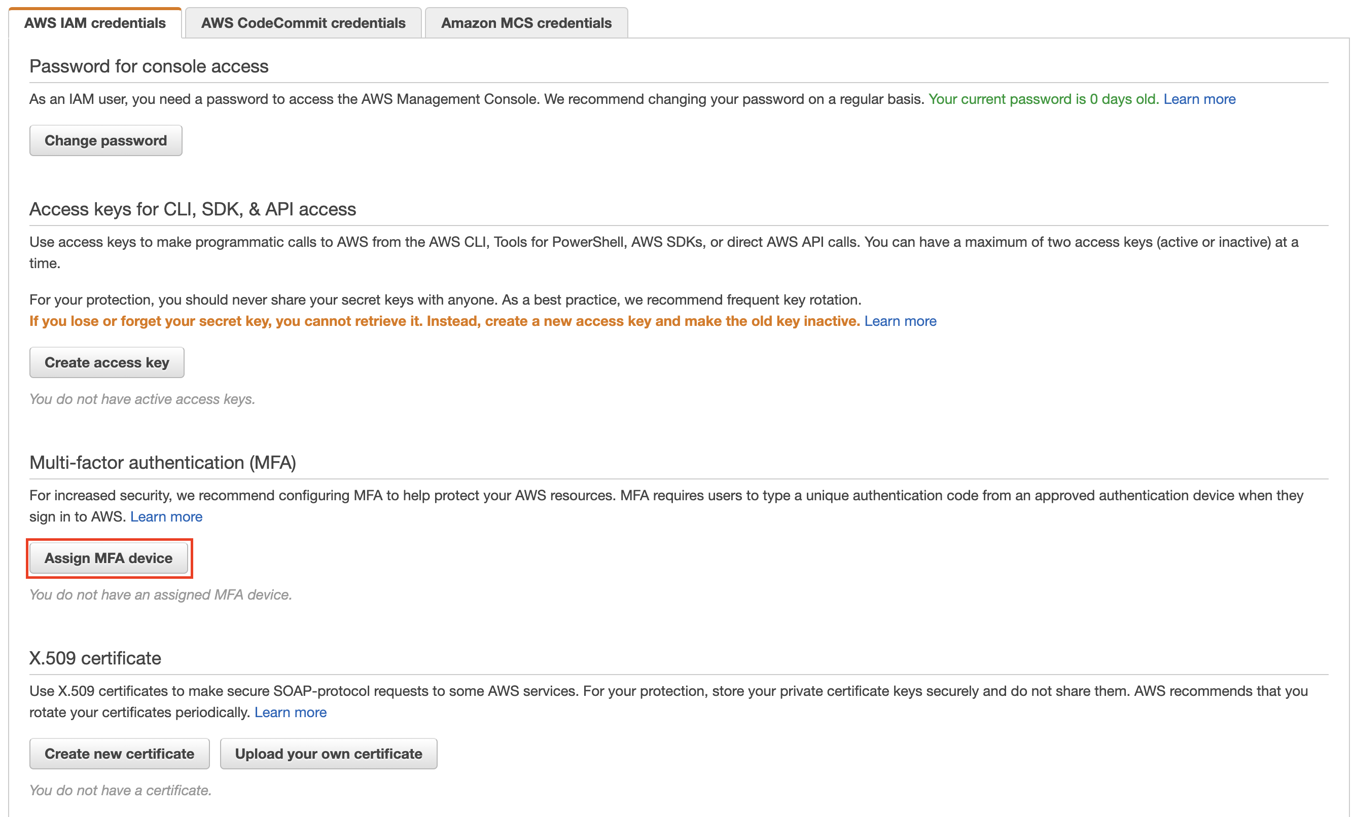Open the Amazon MCS credentials tab
Screen dimensions: 1354x817
click(x=526, y=23)
